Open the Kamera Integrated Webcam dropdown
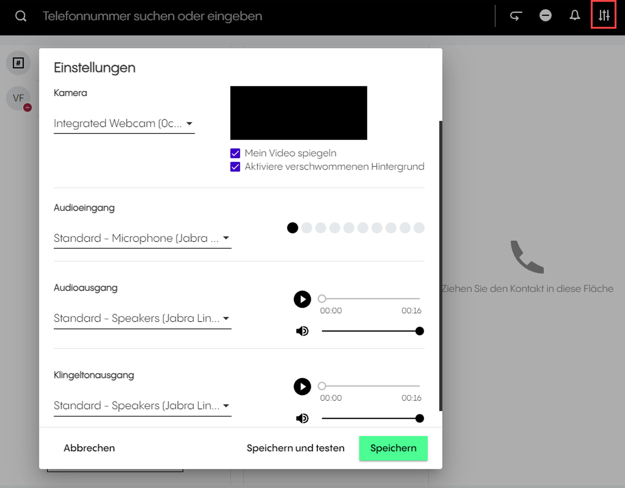 point(124,124)
